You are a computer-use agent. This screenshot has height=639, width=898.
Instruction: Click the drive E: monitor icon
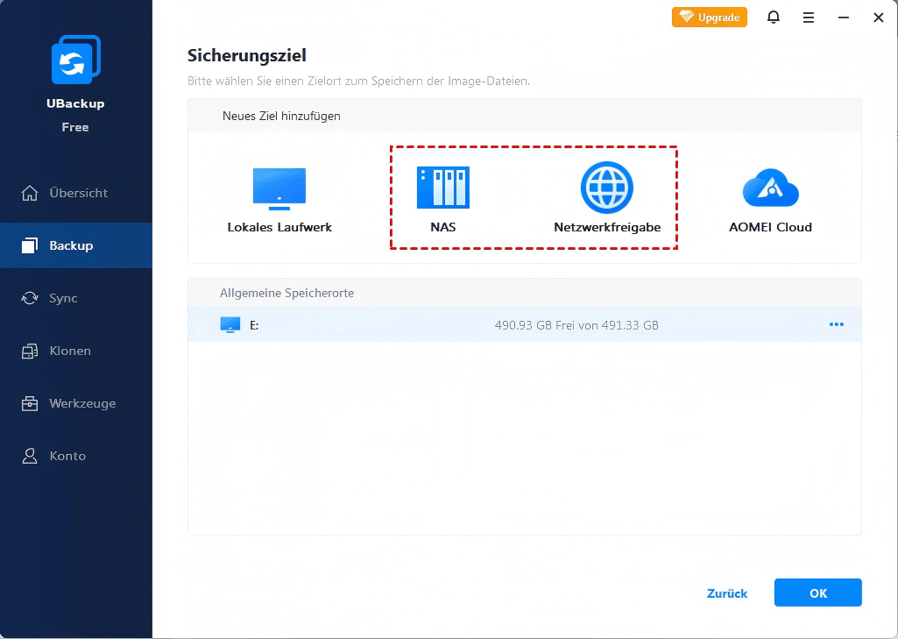(230, 325)
